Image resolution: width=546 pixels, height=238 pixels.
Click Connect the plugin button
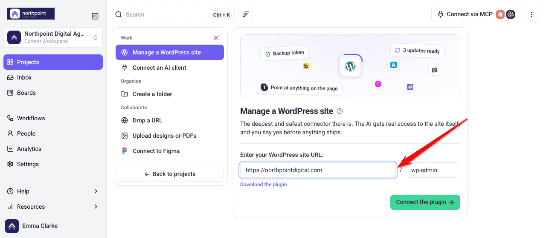[425, 202]
